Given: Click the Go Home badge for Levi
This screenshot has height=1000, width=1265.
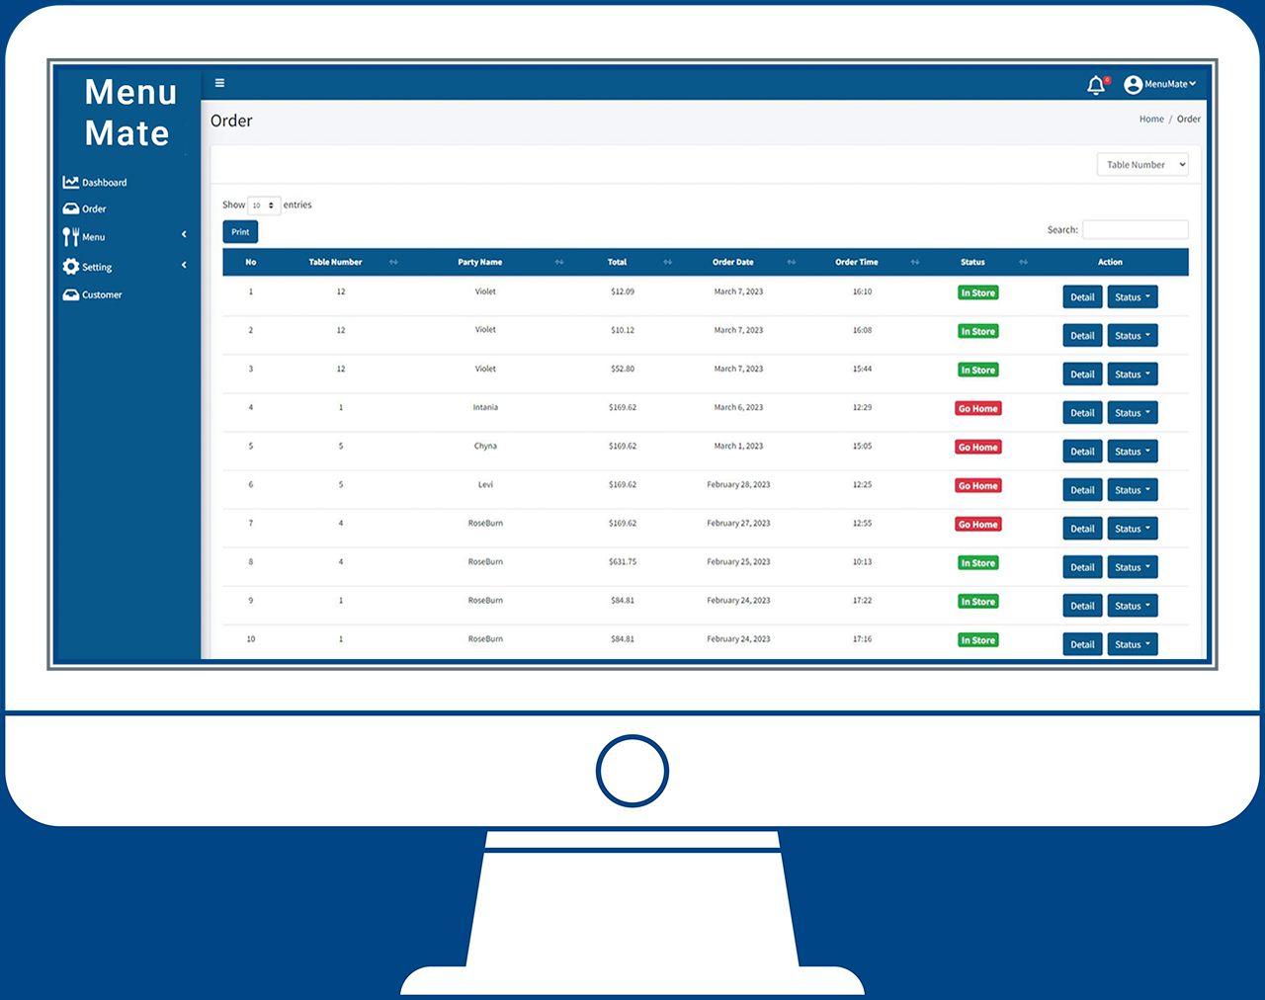Looking at the screenshot, I should coord(978,485).
